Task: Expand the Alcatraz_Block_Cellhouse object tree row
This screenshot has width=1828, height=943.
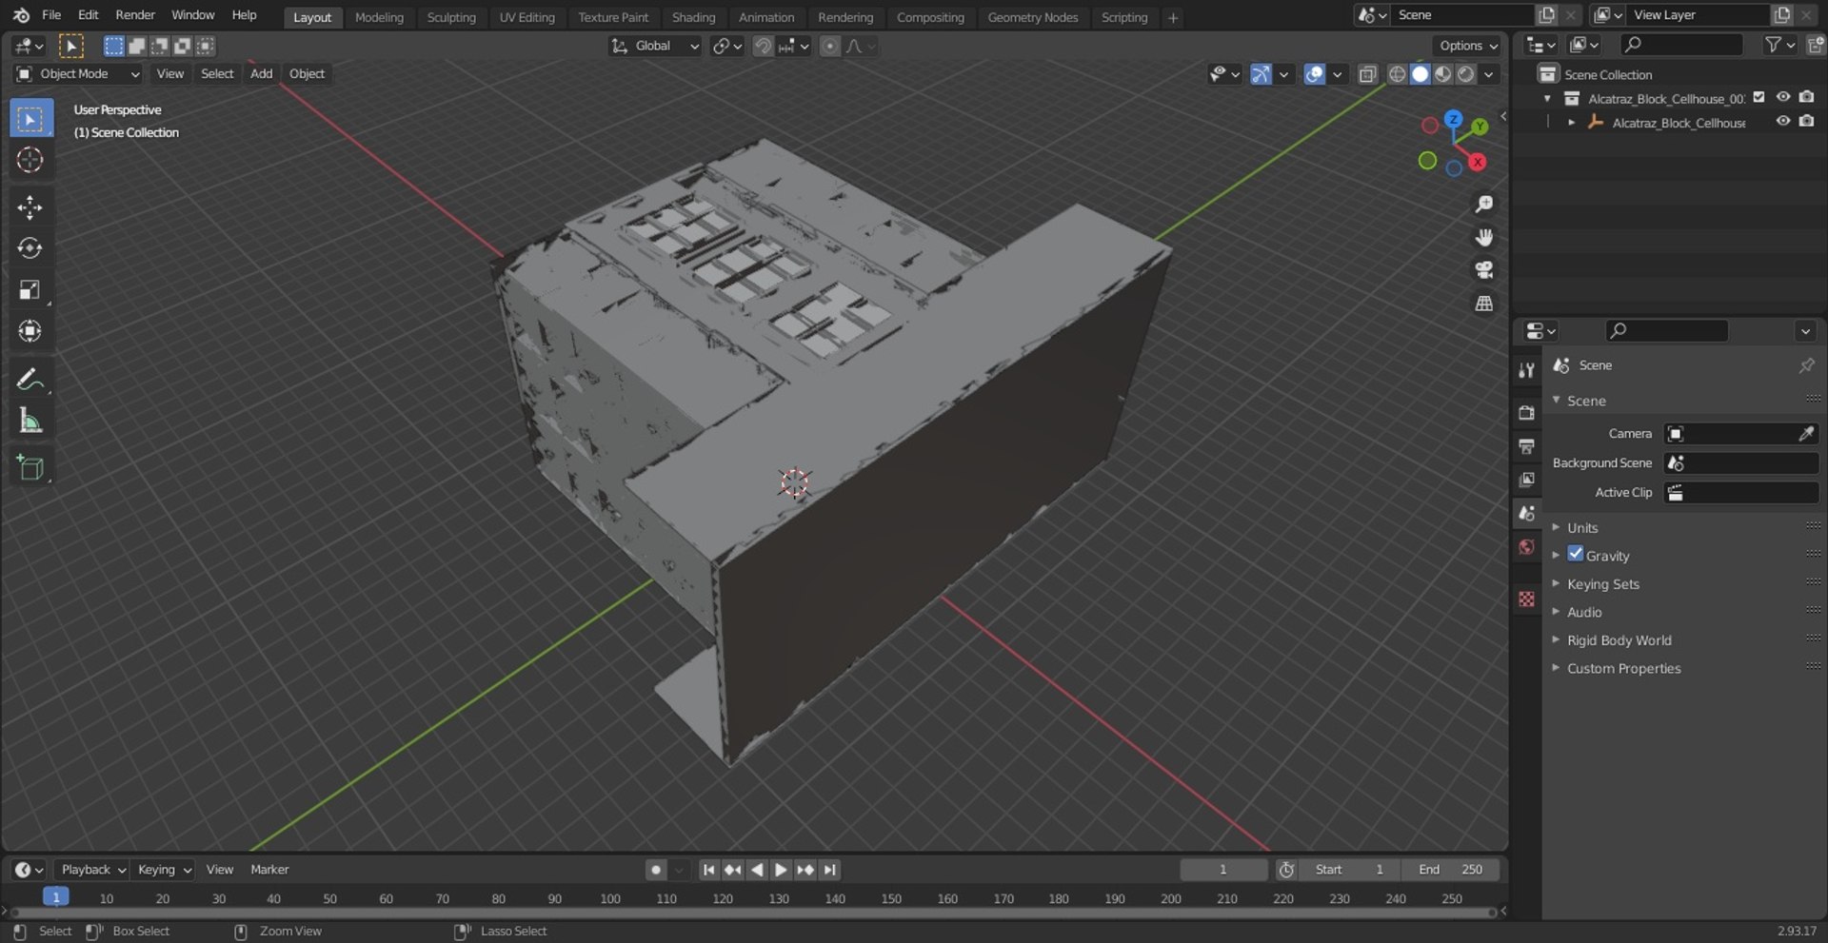Action: point(1572,123)
